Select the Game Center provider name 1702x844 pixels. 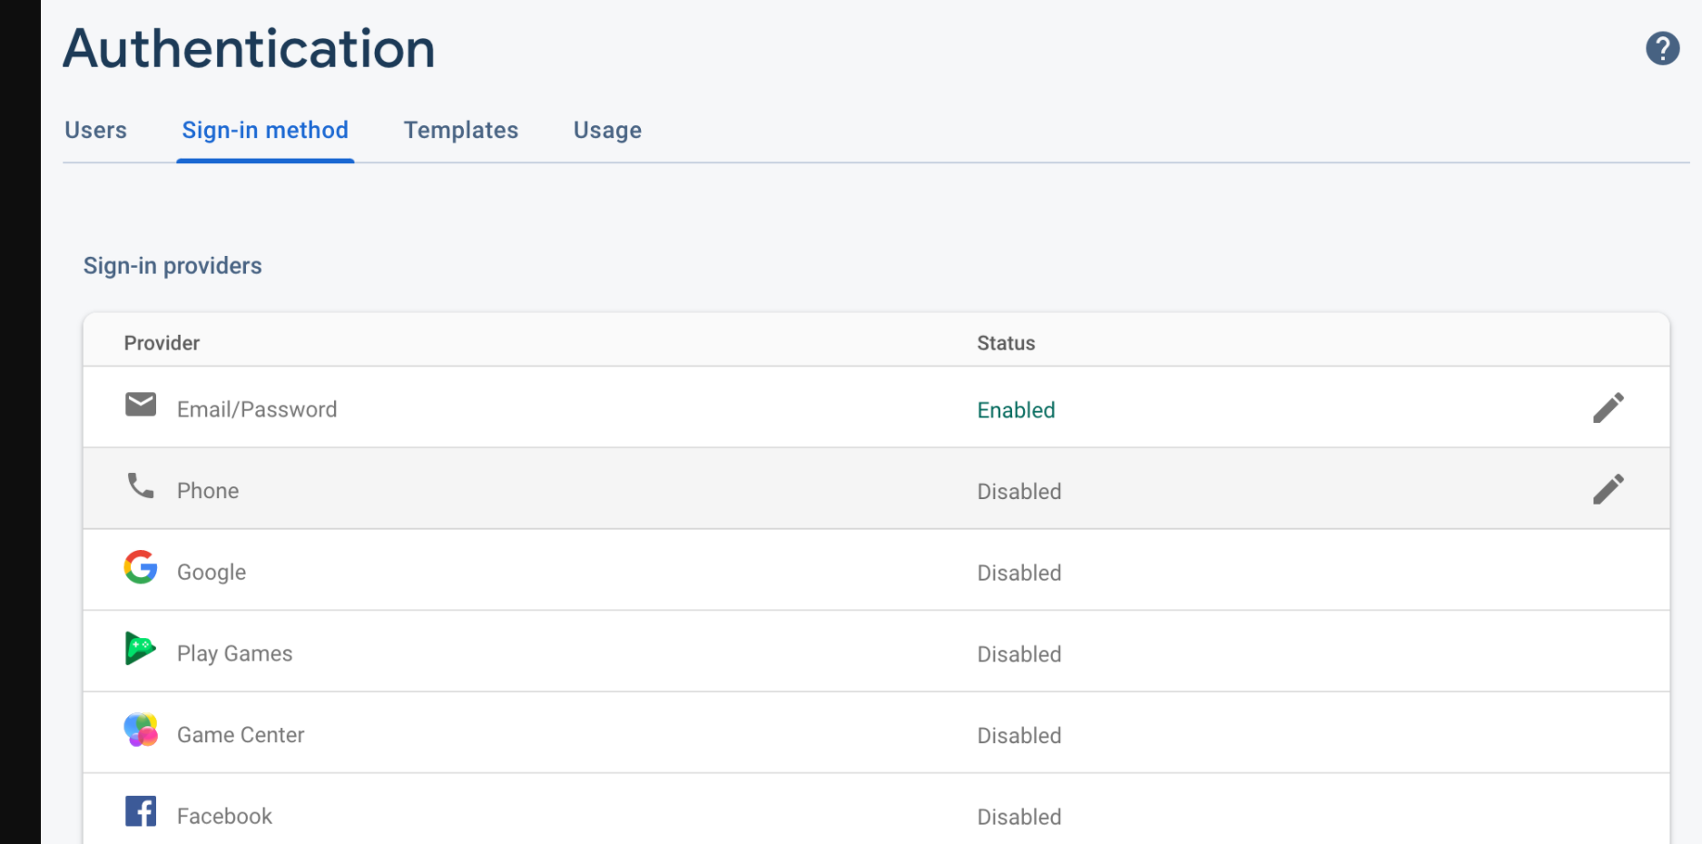[241, 735]
